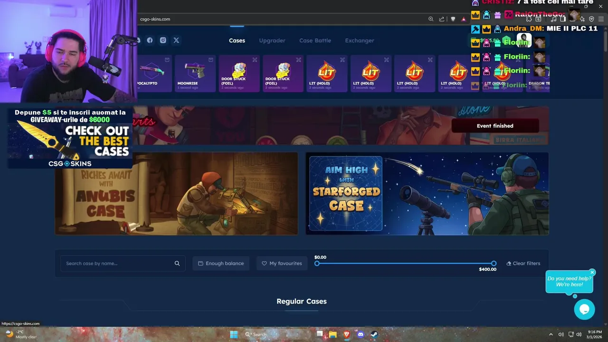The width and height of the screenshot is (608, 342).
Task: Click the maximum price slider handle
Action: click(494, 263)
